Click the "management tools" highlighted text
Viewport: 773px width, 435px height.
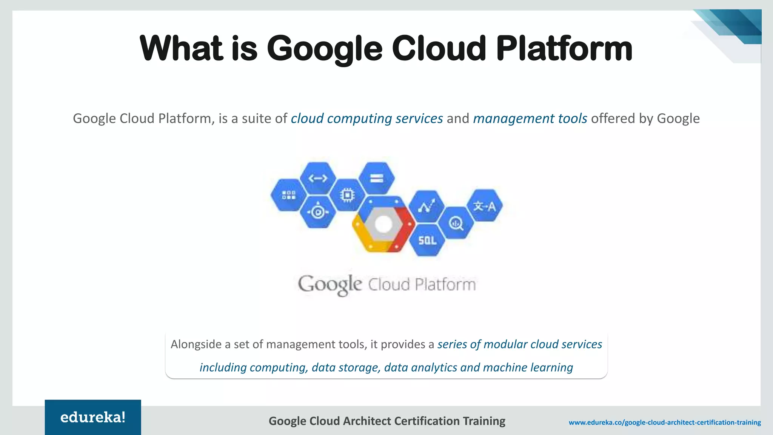pos(530,119)
